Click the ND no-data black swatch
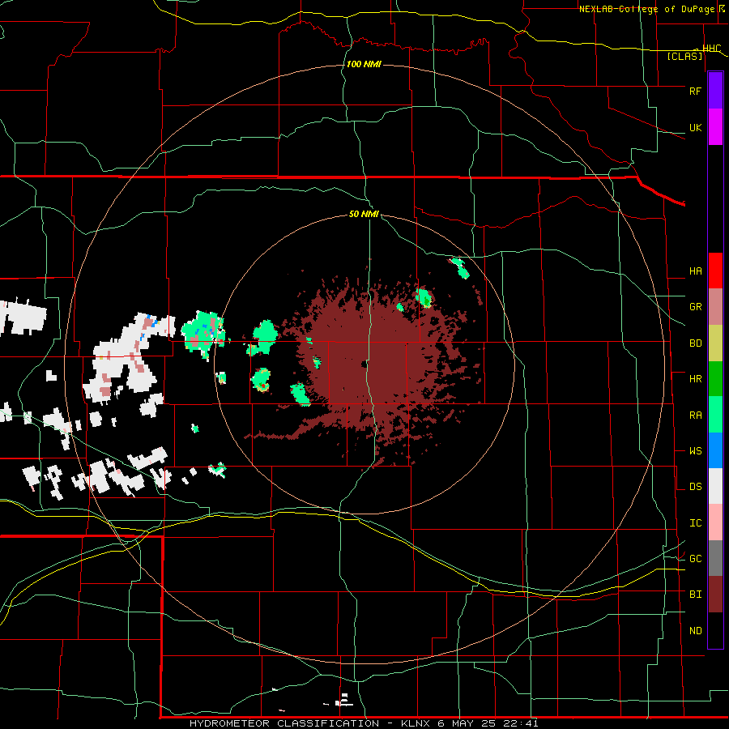 pyautogui.click(x=715, y=630)
